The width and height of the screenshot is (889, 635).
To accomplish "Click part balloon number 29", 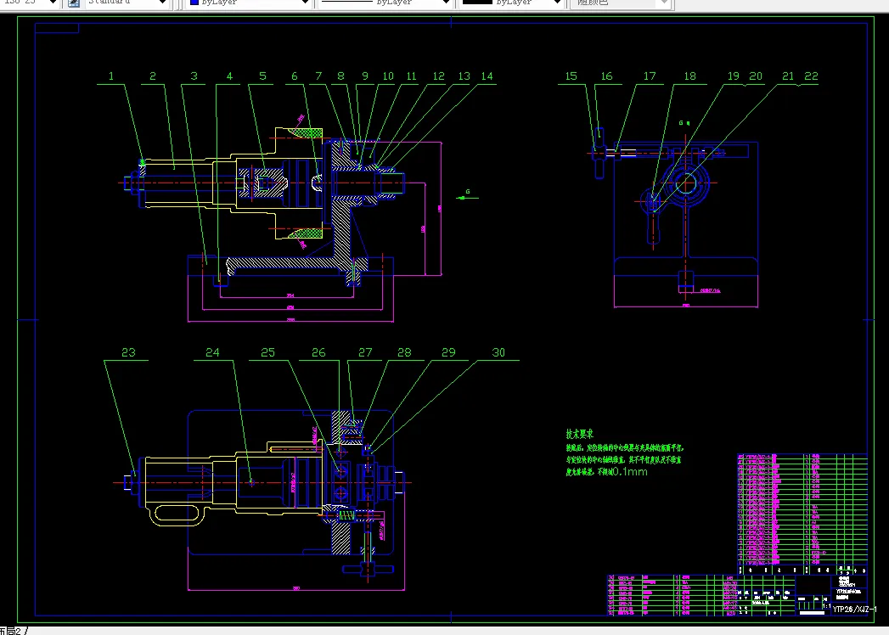I will click(448, 352).
